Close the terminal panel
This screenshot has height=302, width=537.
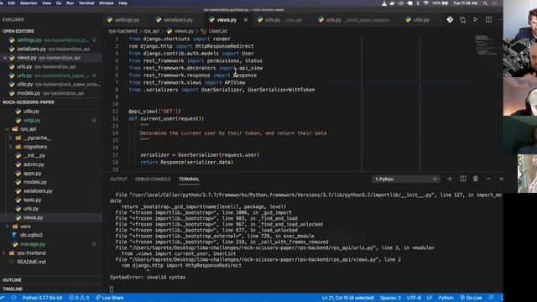coord(501,179)
